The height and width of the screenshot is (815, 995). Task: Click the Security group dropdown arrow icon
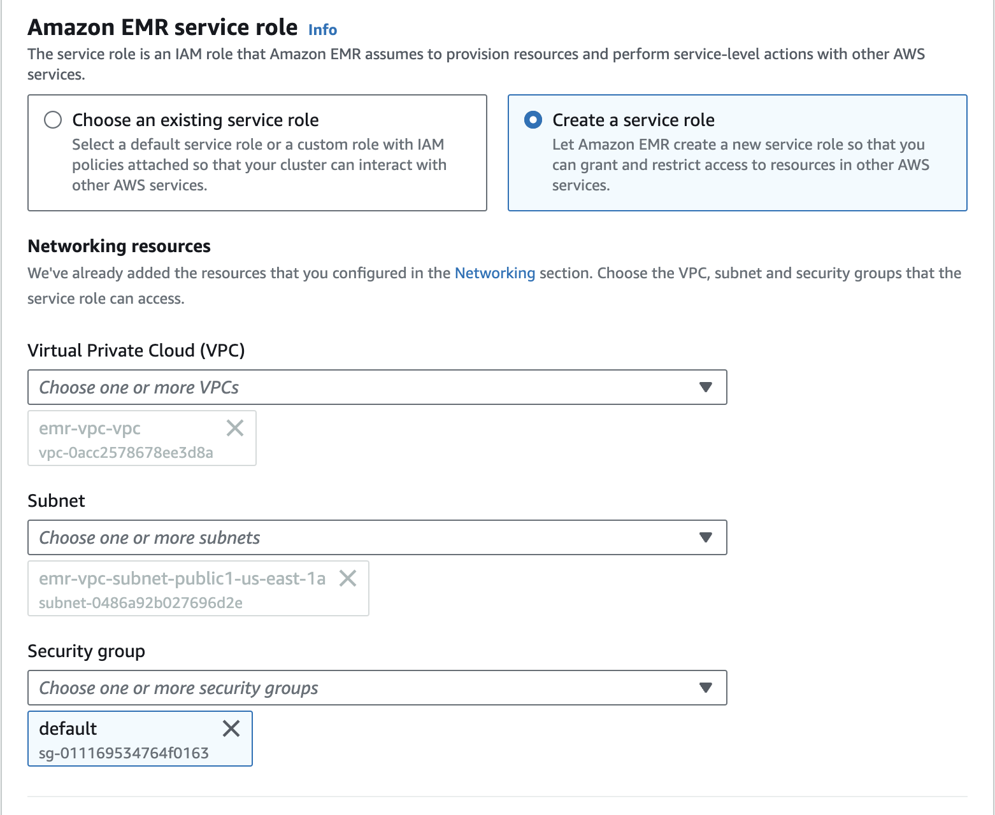[705, 688]
